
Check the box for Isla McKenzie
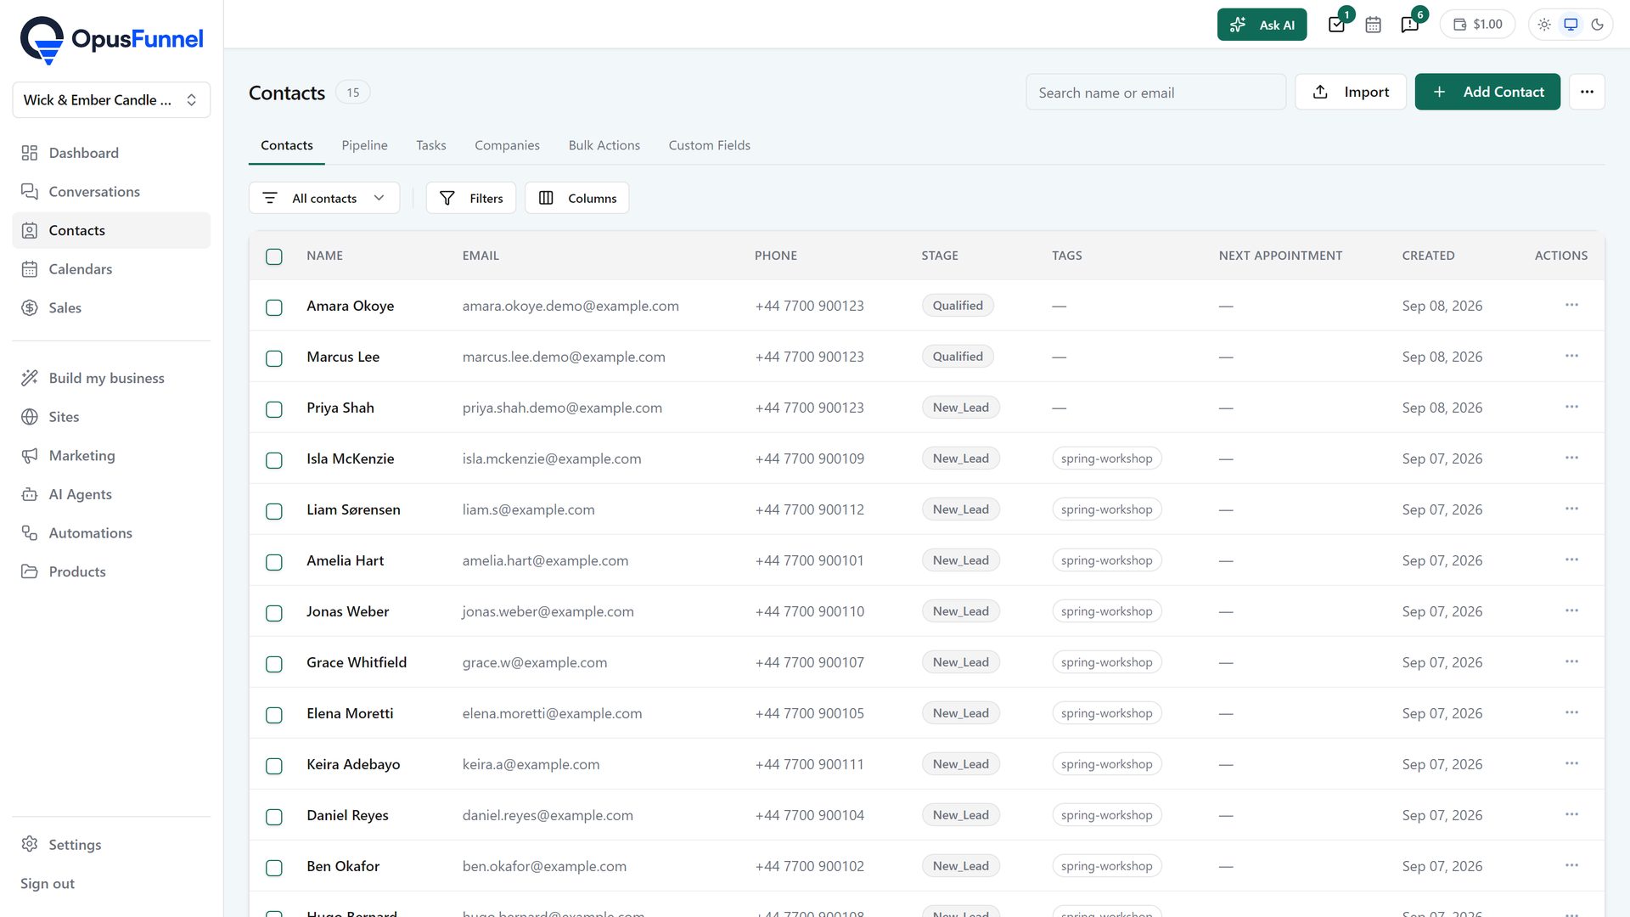[x=273, y=460]
